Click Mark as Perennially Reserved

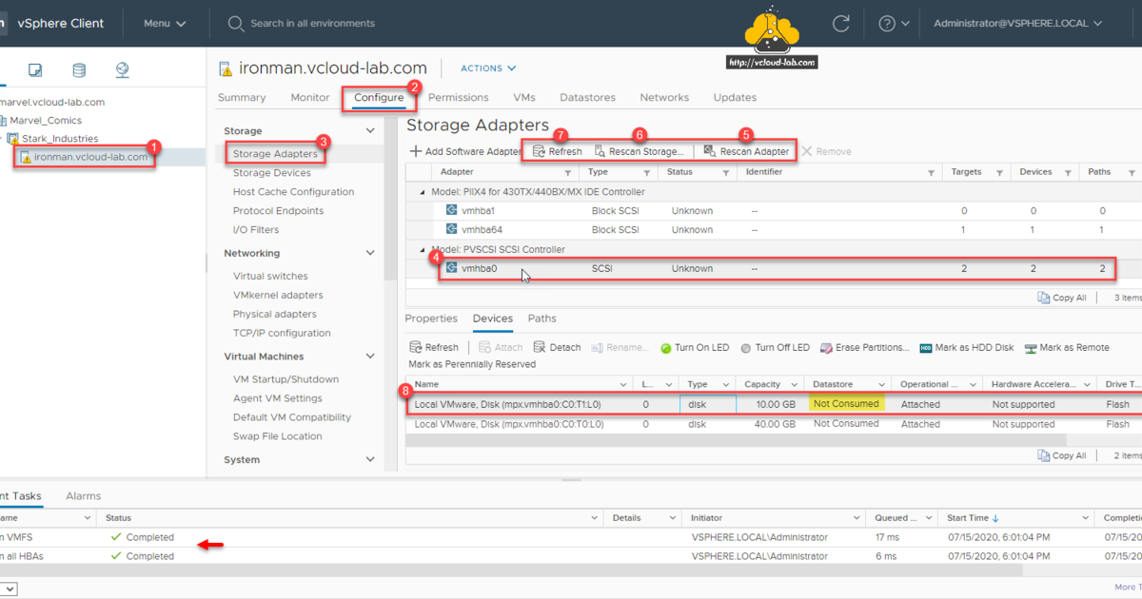[472, 364]
